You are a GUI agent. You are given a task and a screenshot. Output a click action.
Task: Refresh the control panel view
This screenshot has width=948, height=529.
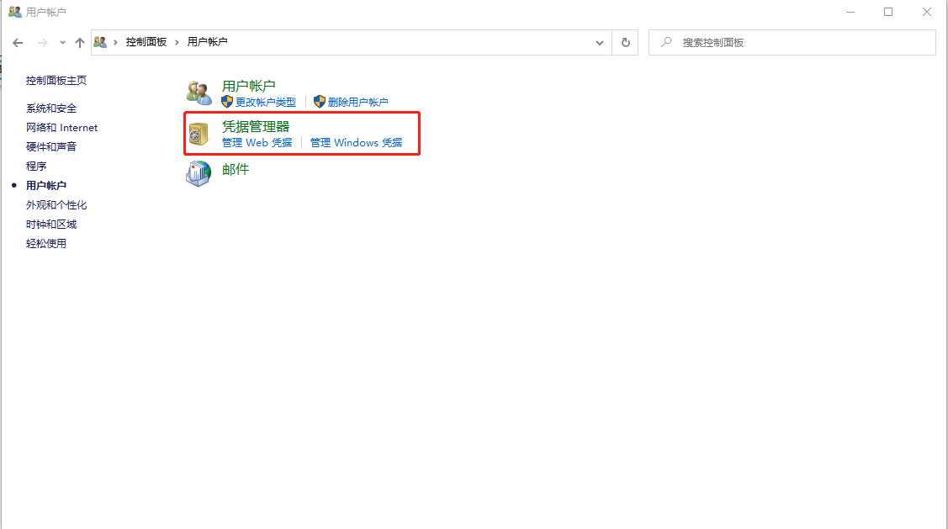point(626,42)
